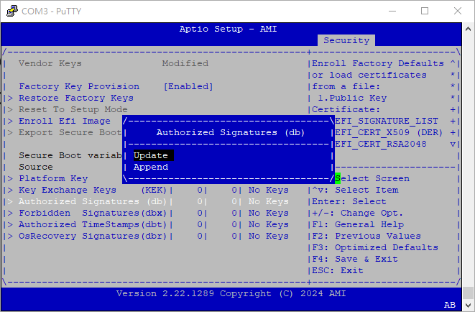The width and height of the screenshot is (475, 312).
Task: Minimize the PuTTY window
Action: pyautogui.click(x=392, y=11)
